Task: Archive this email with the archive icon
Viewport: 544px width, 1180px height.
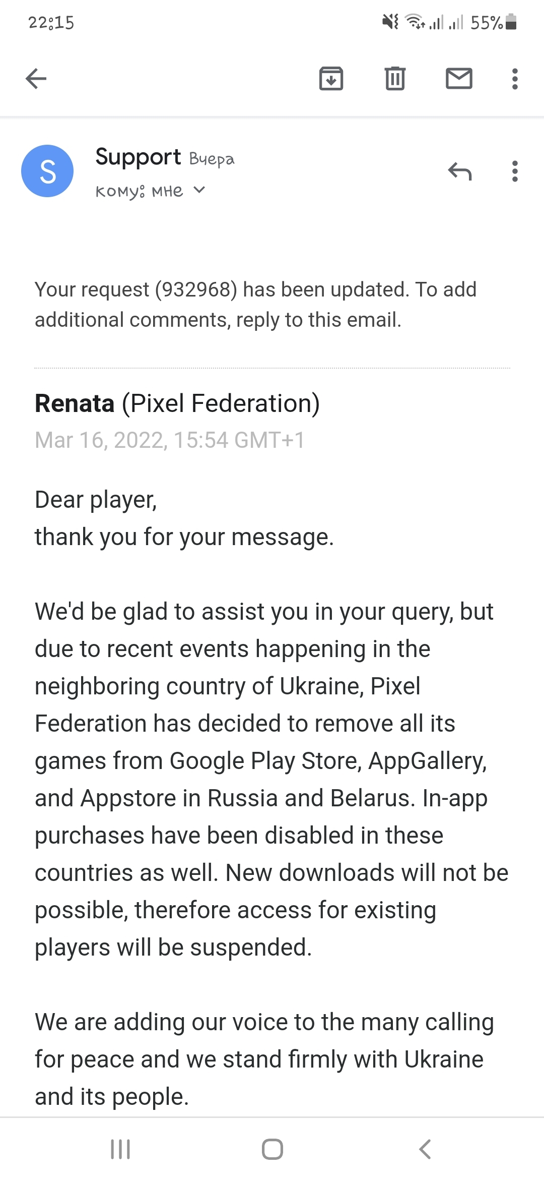Action: coord(331,79)
